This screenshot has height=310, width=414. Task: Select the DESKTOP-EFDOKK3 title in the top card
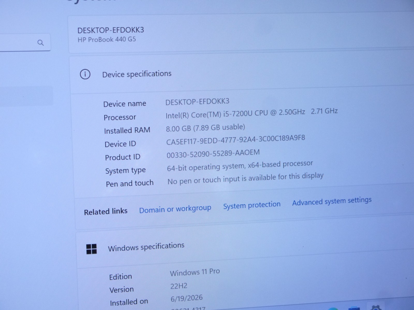point(111,30)
